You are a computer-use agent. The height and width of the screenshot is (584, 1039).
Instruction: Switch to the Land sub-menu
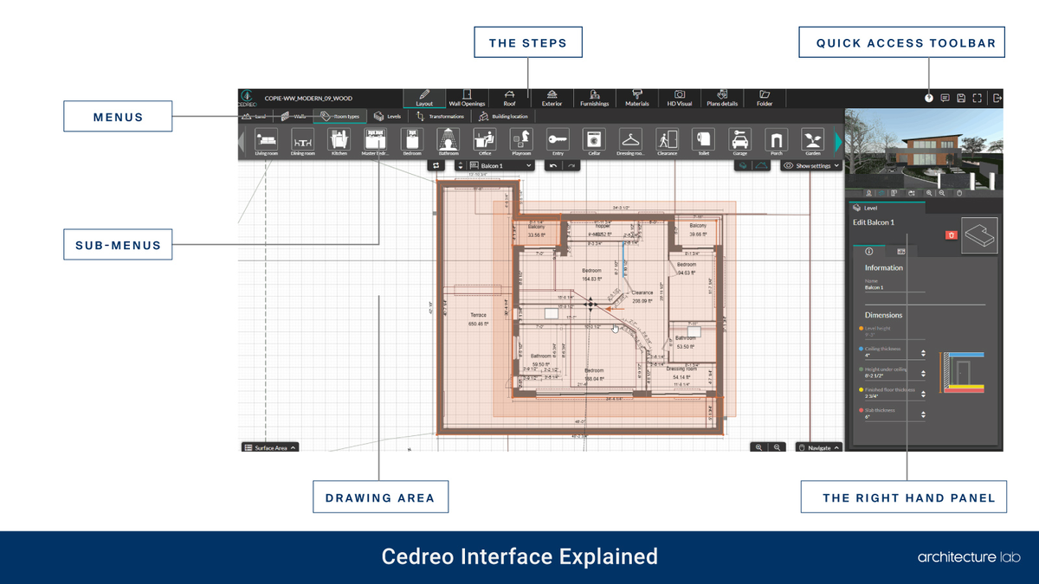(x=255, y=116)
